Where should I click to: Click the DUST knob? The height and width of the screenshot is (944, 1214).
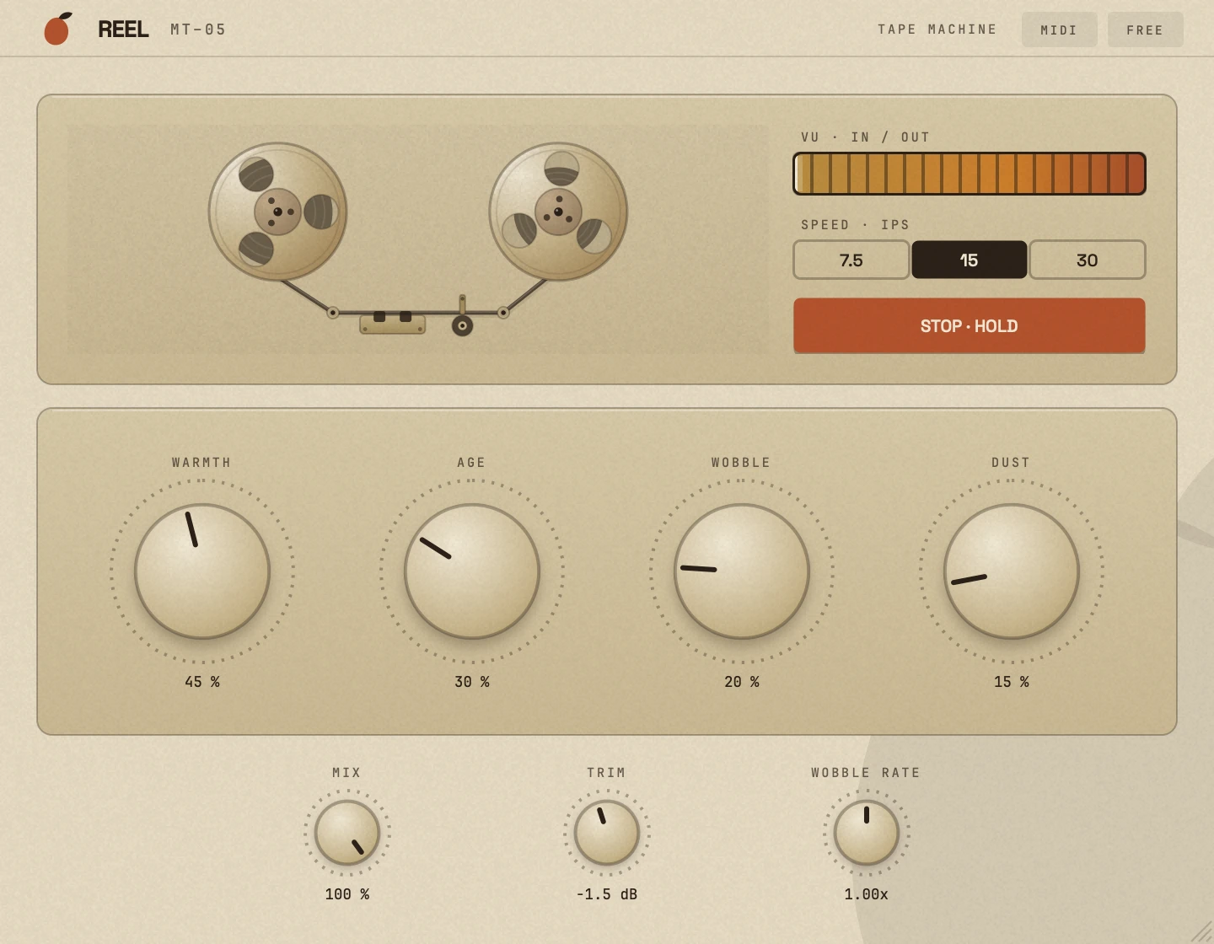click(x=1012, y=571)
